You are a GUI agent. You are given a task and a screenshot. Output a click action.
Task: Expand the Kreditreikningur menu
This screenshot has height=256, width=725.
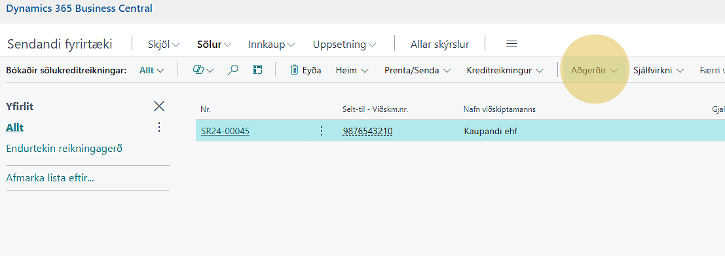click(x=506, y=71)
